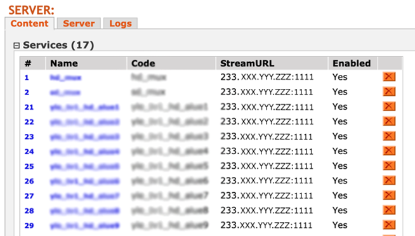The height and width of the screenshot is (236, 415).
Task: Select the StreamURL cell in row 27
Action: pyautogui.click(x=267, y=195)
